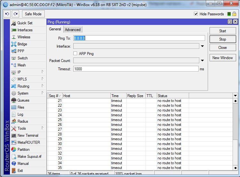The image size is (240, 177).
Task: Select ping result row 21
Action: (x=140, y=101)
